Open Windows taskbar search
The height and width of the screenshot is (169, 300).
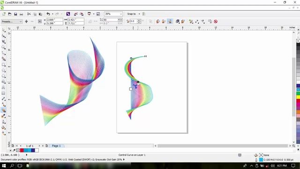point(12,166)
